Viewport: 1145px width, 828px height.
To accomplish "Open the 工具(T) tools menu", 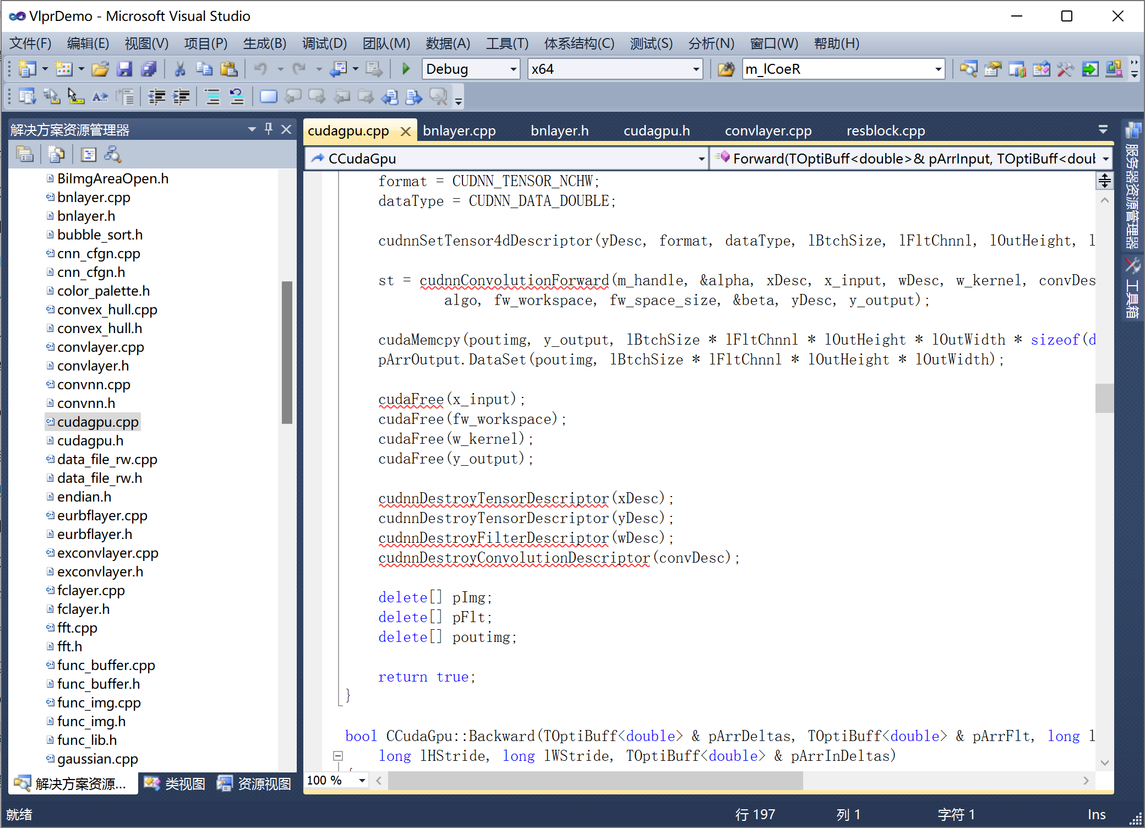I will coord(507,43).
